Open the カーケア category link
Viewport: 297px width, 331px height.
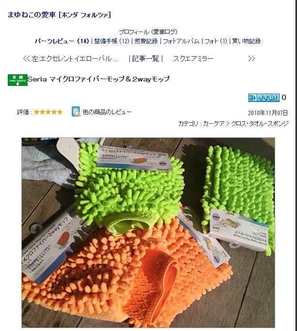point(214,123)
